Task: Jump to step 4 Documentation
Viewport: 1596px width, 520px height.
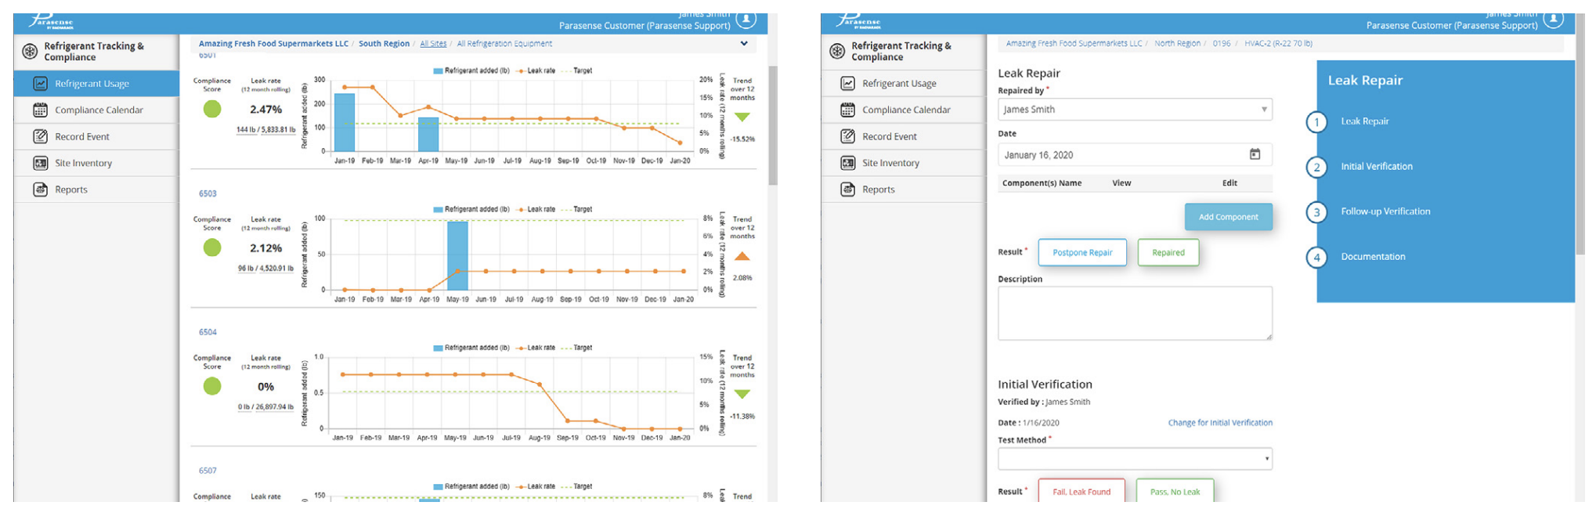Action: pyautogui.click(x=1317, y=257)
